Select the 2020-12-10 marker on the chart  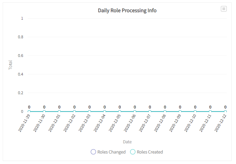(195, 111)
